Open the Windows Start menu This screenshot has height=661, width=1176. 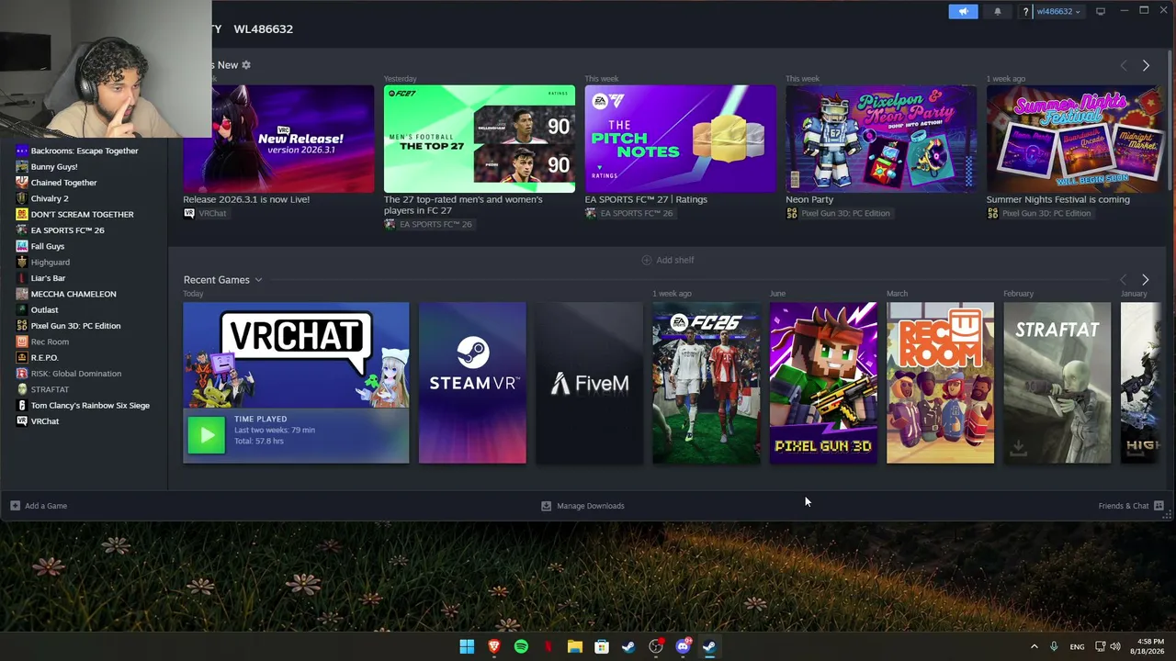[467, 647]
